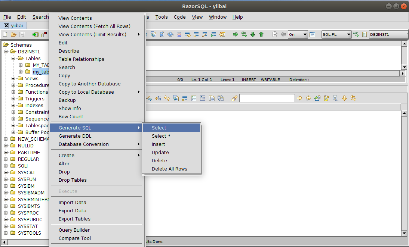The width and height of the screenshot is (409, 247).
Task: Open the auto-commit 'On' dropdown
Action: pos(298,34)
